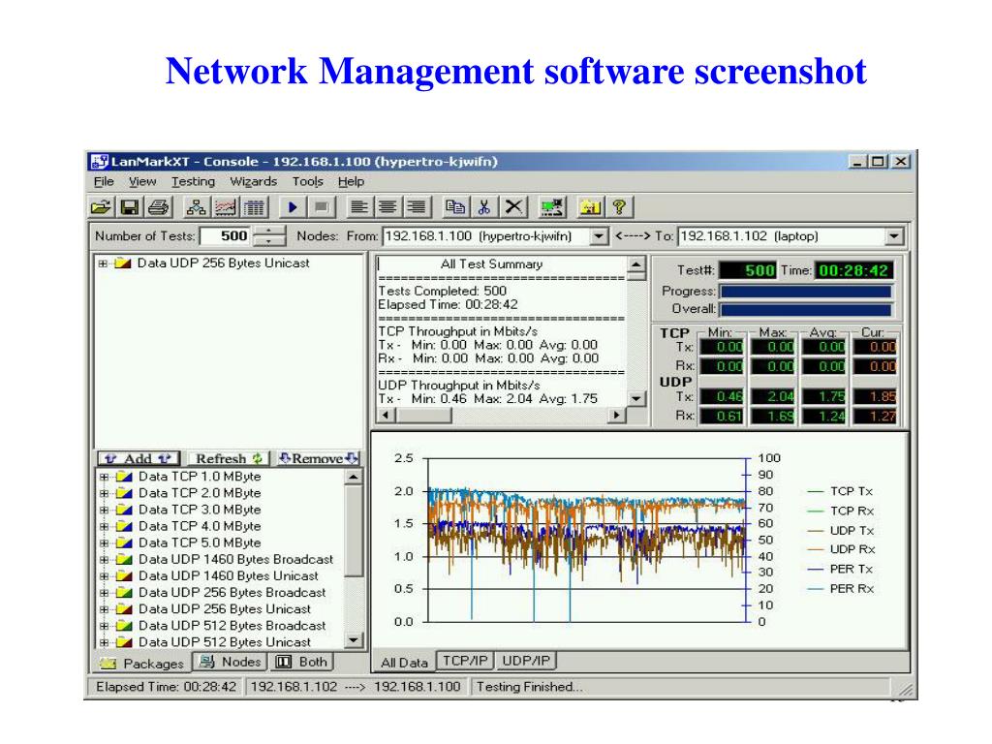Image resolution: width=992 pixels, height=744 pixels.
Task: Increase Number of Tests with up stepper
Action: tap(269, 232)
